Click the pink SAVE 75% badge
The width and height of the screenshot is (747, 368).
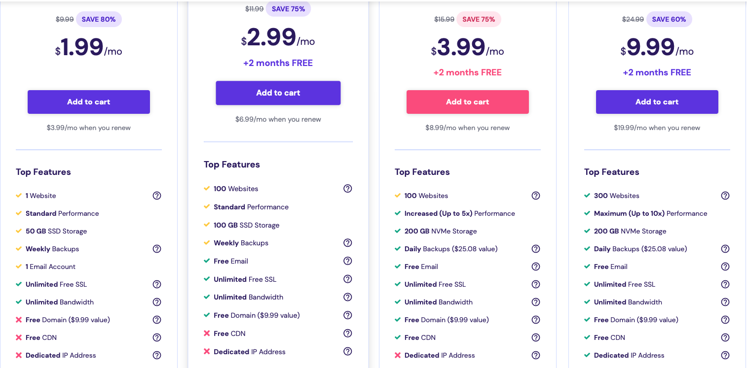tap(479, 19)
